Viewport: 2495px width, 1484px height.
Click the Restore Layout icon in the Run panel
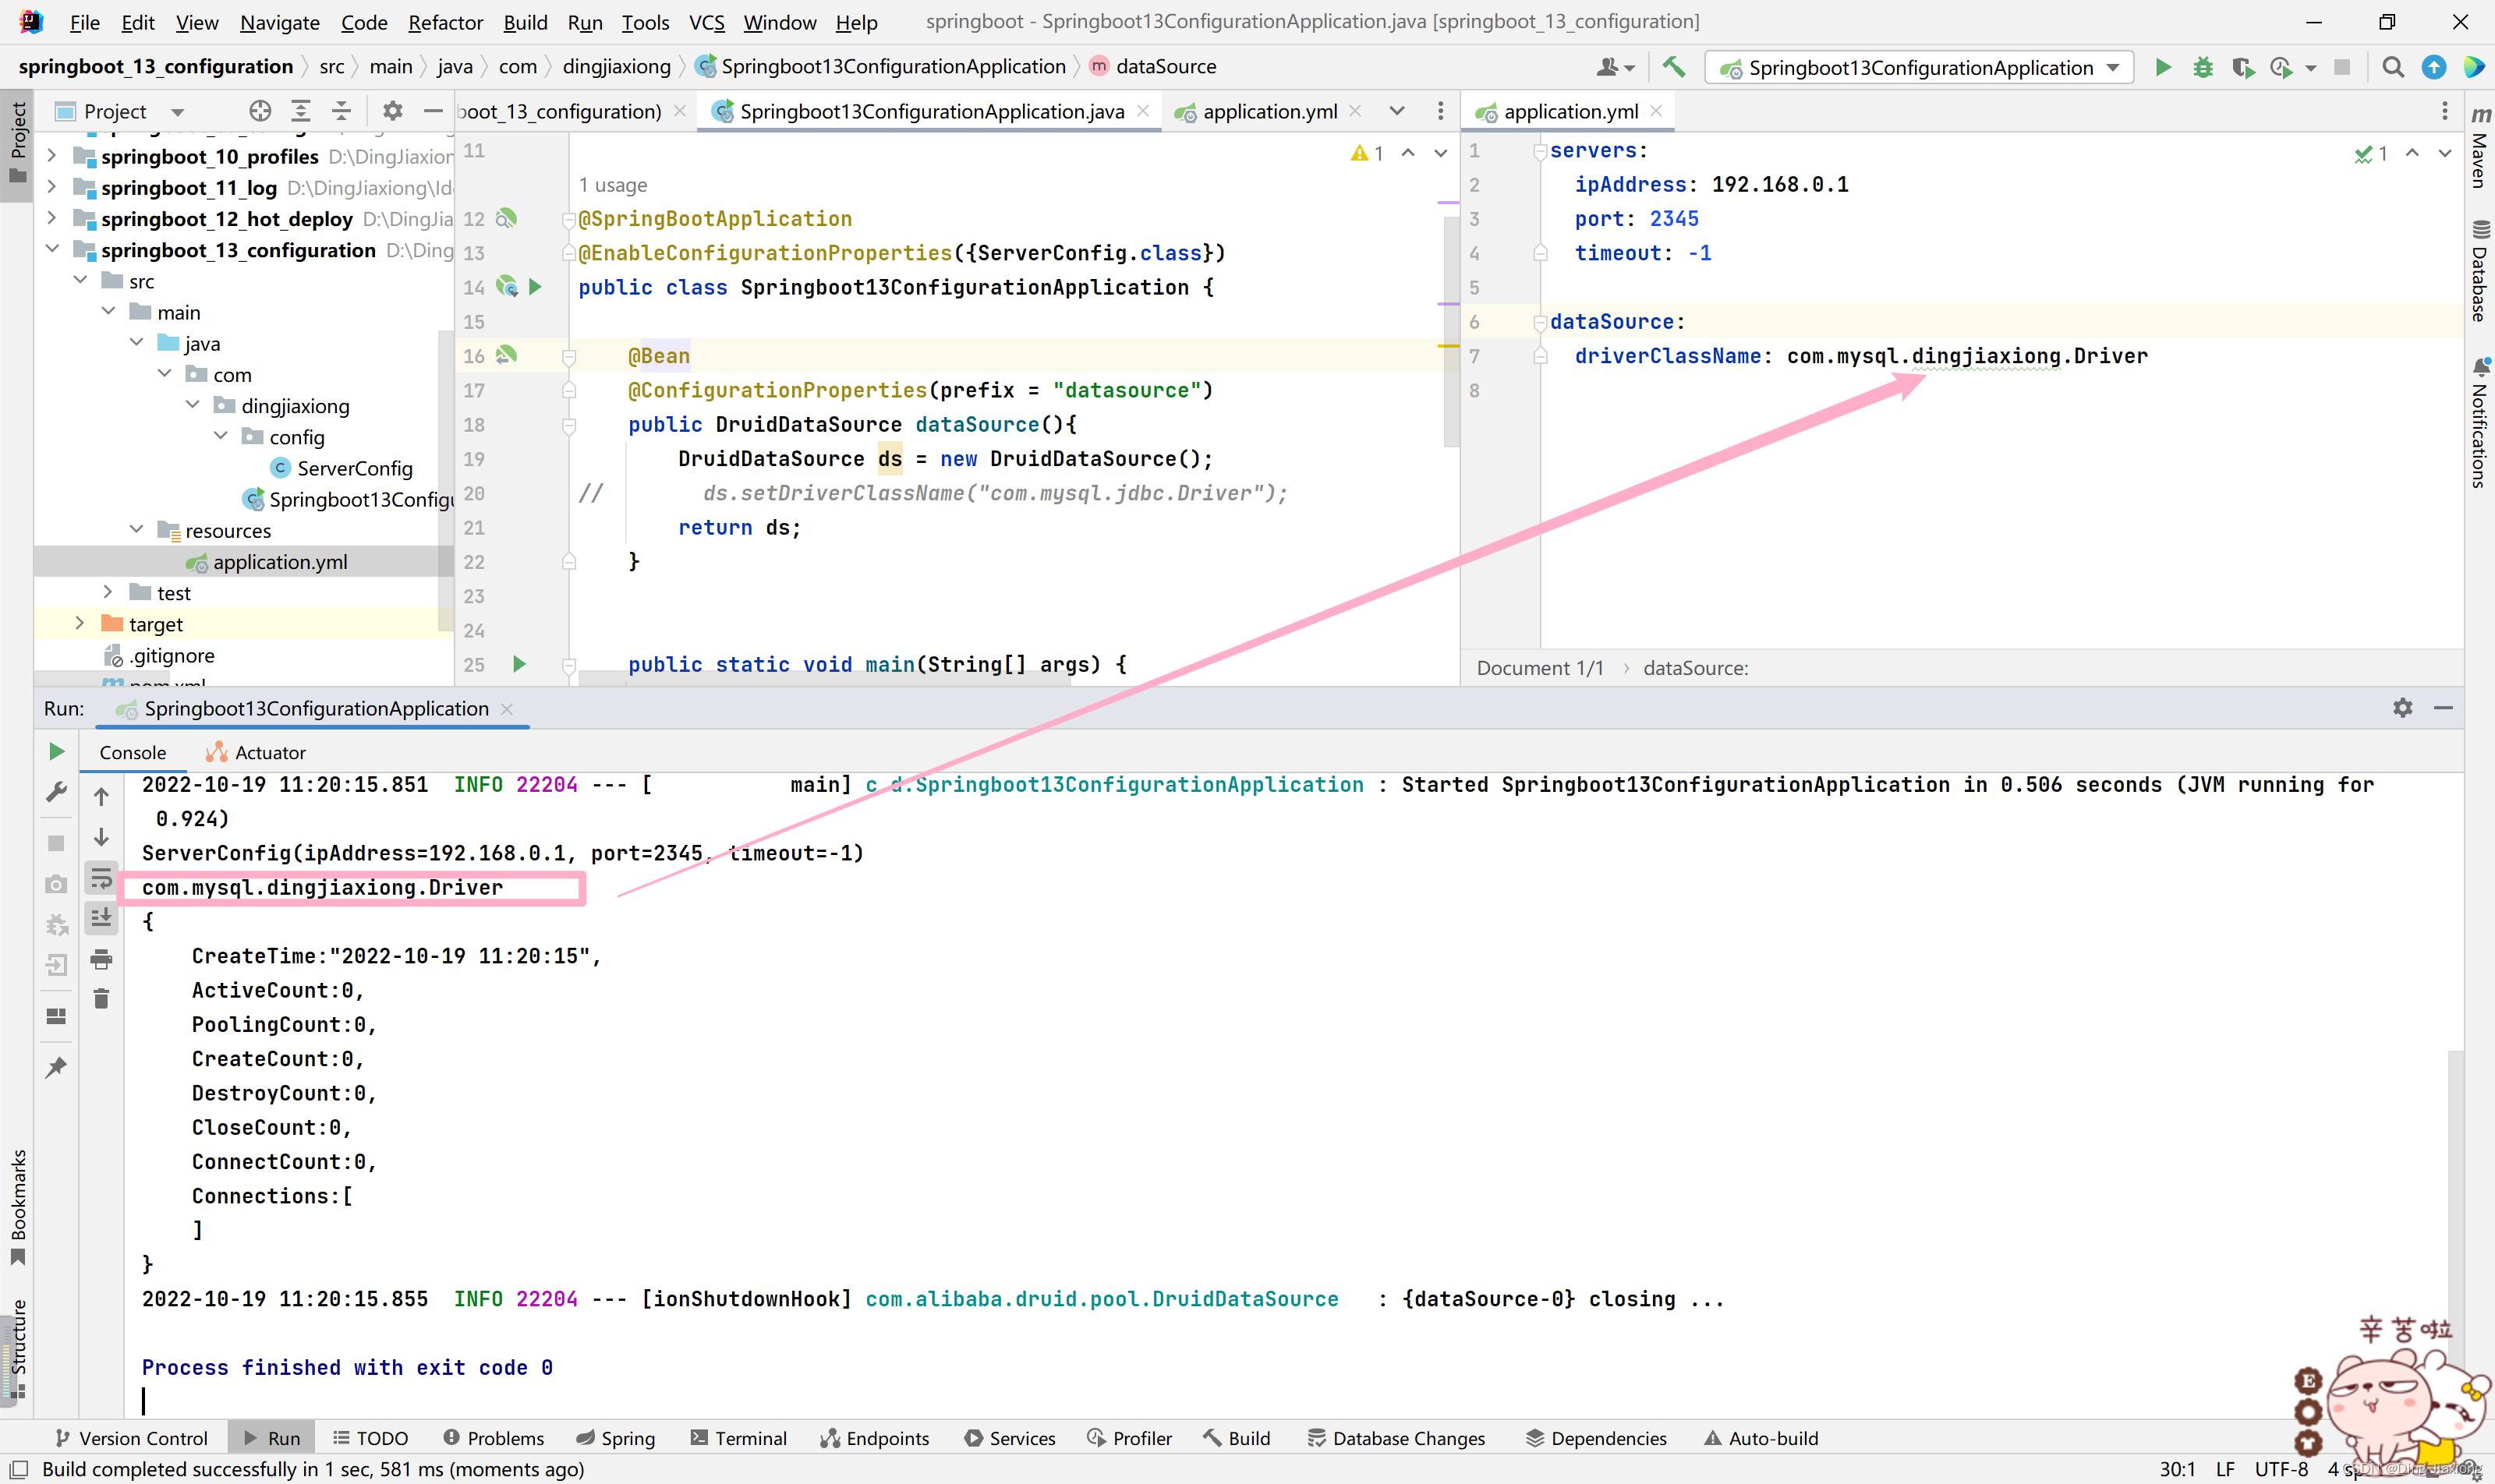[56, 1016]
